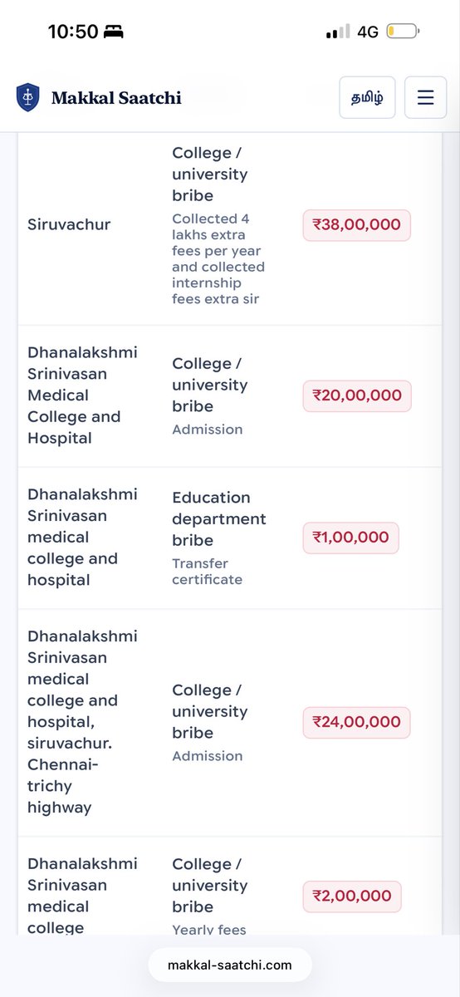Tap the Transfer certificate description
The height and width of the screenshot is (997, 460).
(x=208, y=572)
